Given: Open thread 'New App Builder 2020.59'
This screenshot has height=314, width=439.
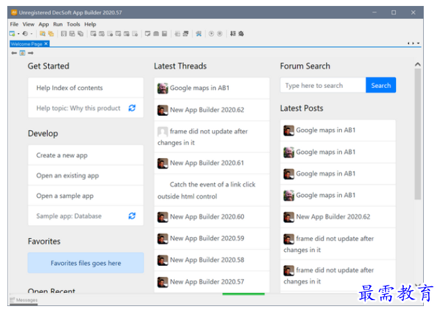Looking at the screenshot, I should (x=212, y=239).
